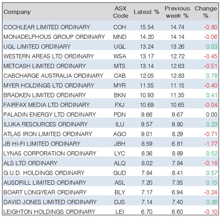Image resolution: width=222 pixels, height=219 pixels.
Task: Select the MND ticker code cell
Action: pos(120,37)
